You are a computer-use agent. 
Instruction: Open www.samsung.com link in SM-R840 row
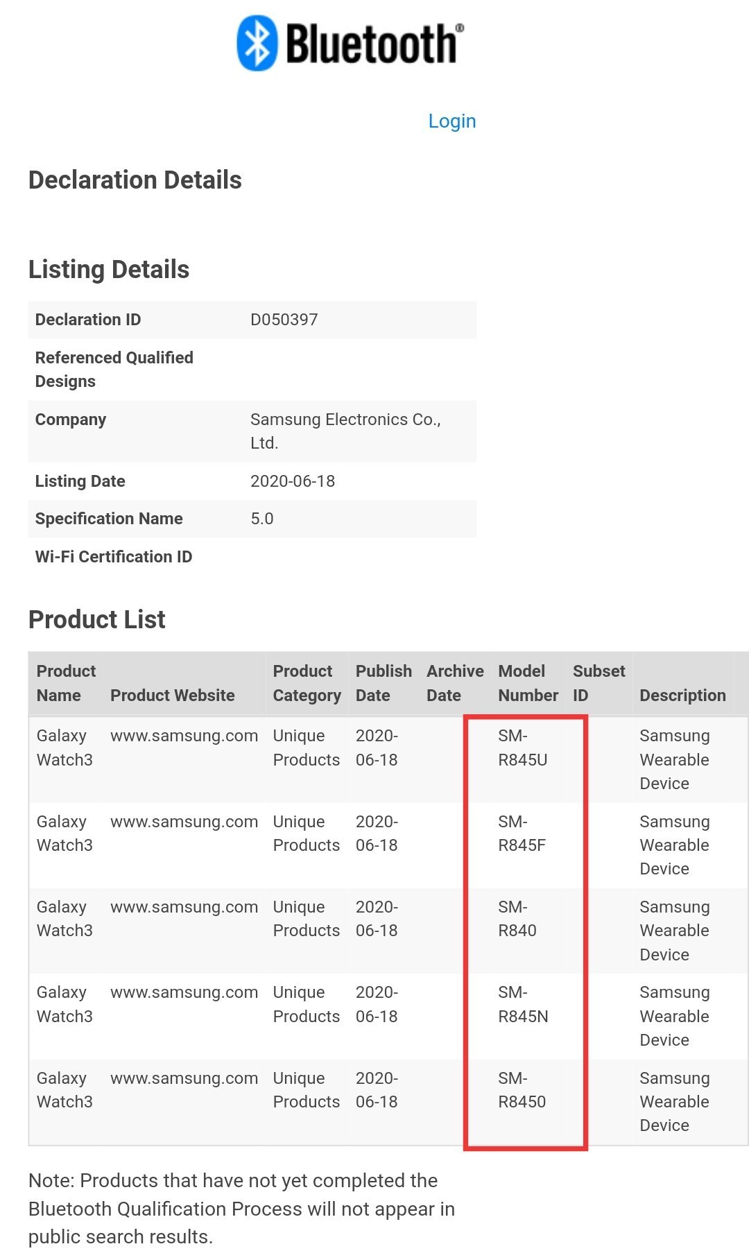click(184, 907)
